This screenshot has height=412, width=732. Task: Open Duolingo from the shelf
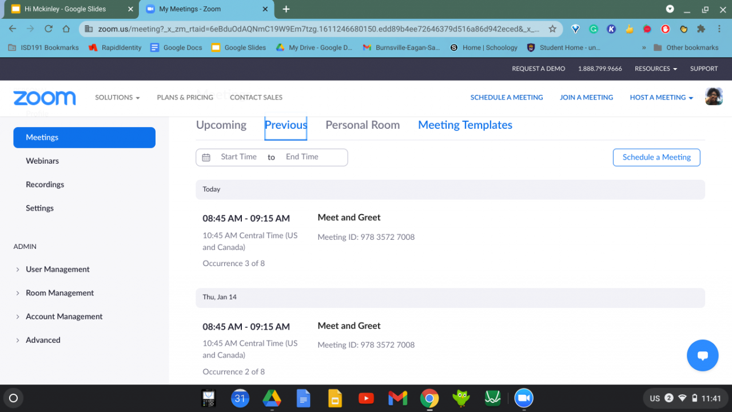pyautogui.click(x=461, y=398)
